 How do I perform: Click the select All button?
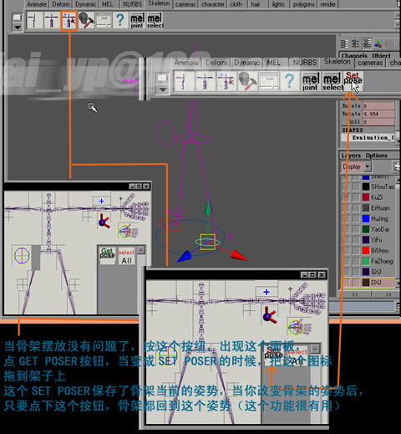point(126,257)
